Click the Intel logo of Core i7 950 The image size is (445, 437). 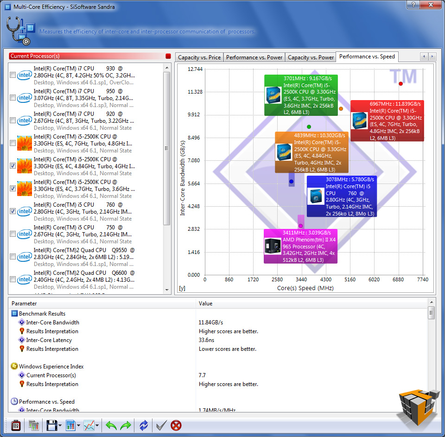(x=25, y=98)
